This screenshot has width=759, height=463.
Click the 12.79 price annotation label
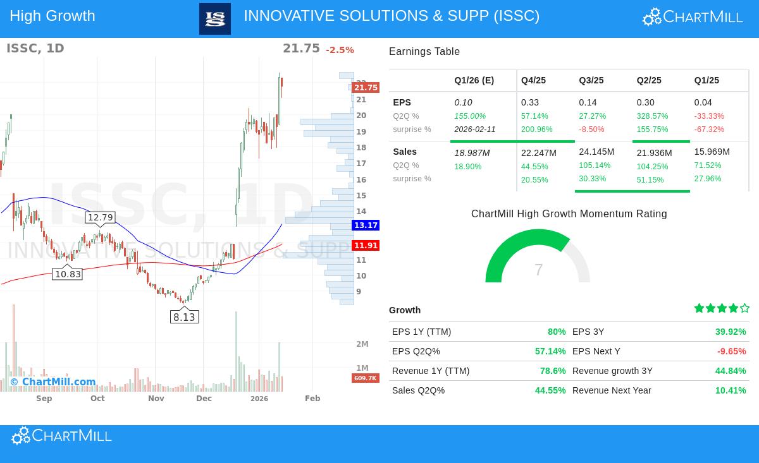click(100, 217)
